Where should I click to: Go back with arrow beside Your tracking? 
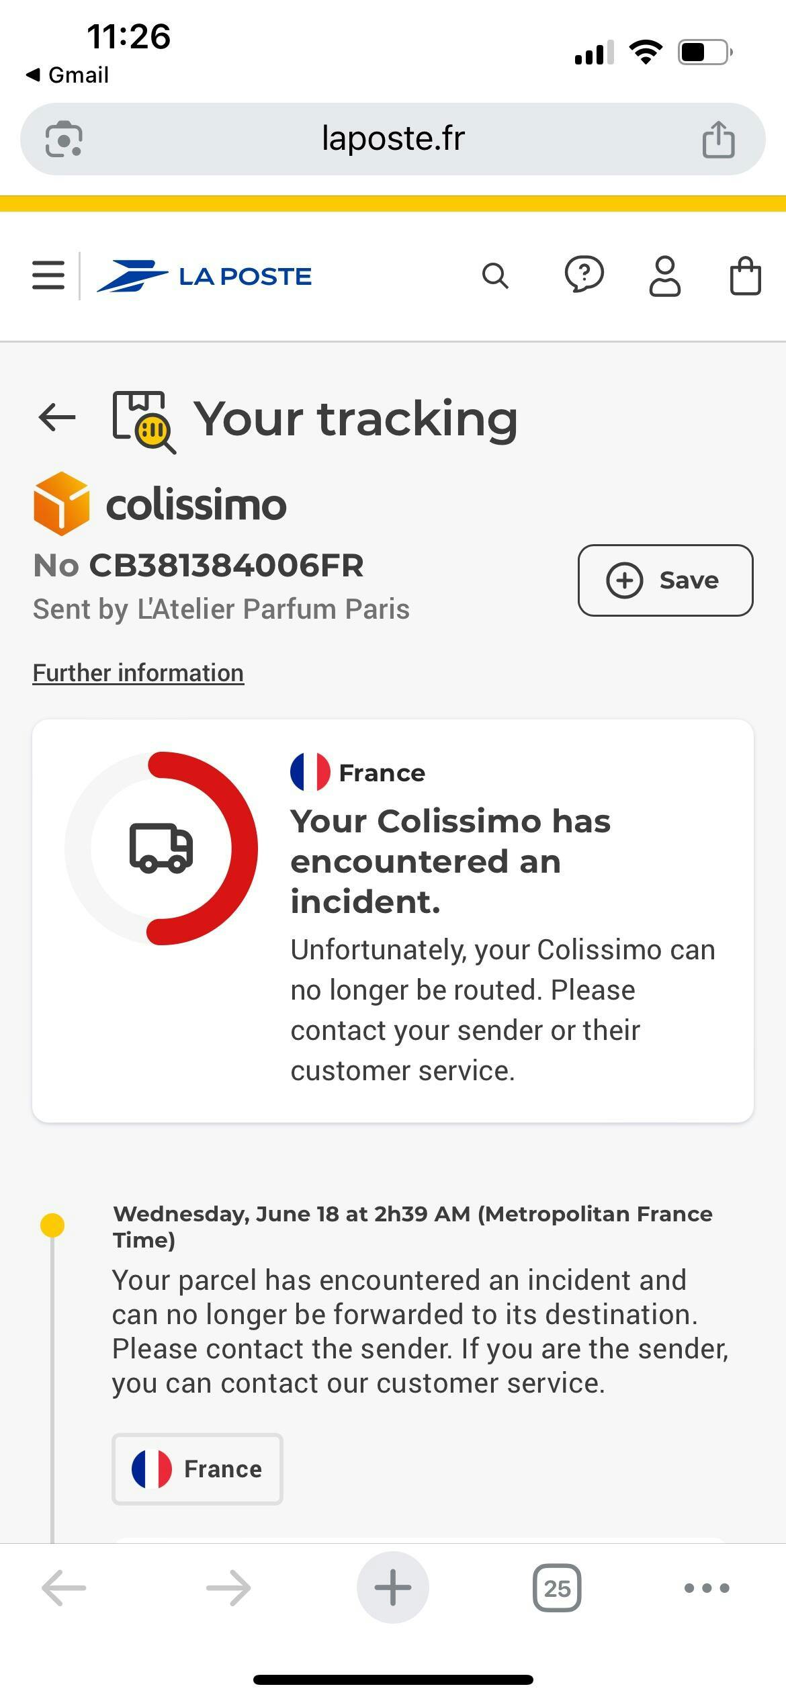pyautogui.click(x=57, y=417)
